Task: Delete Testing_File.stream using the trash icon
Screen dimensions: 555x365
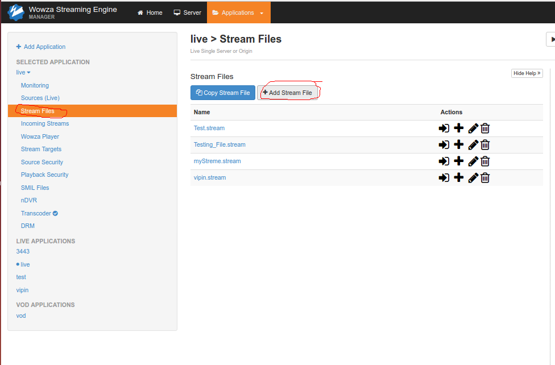Action: coord(485,145)
